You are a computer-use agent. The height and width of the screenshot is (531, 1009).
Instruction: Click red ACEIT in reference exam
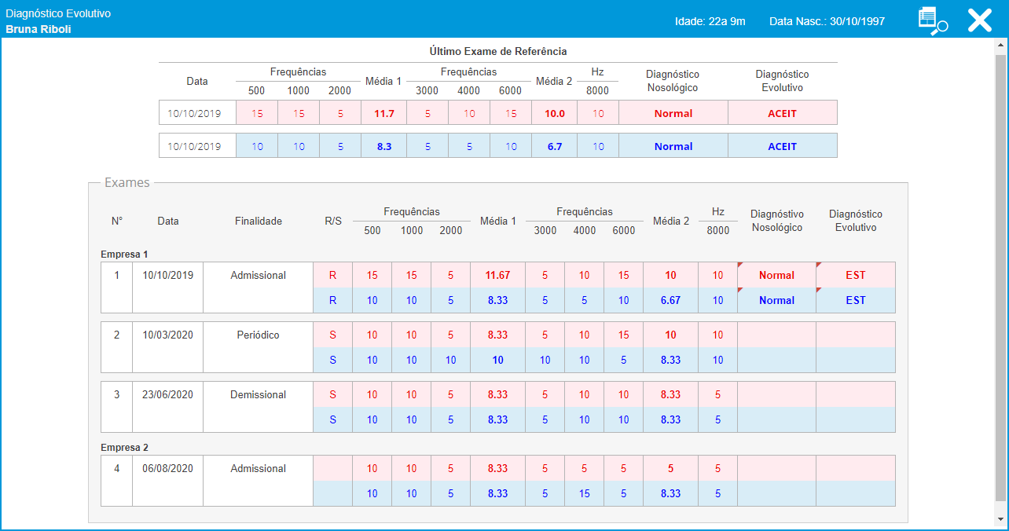(782, 113)
